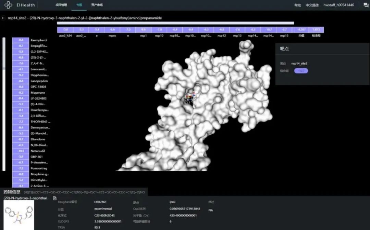Screen dimensions: 370x230
Task: Open the chat messages icon at top right
Action: [x=366, y=5]
